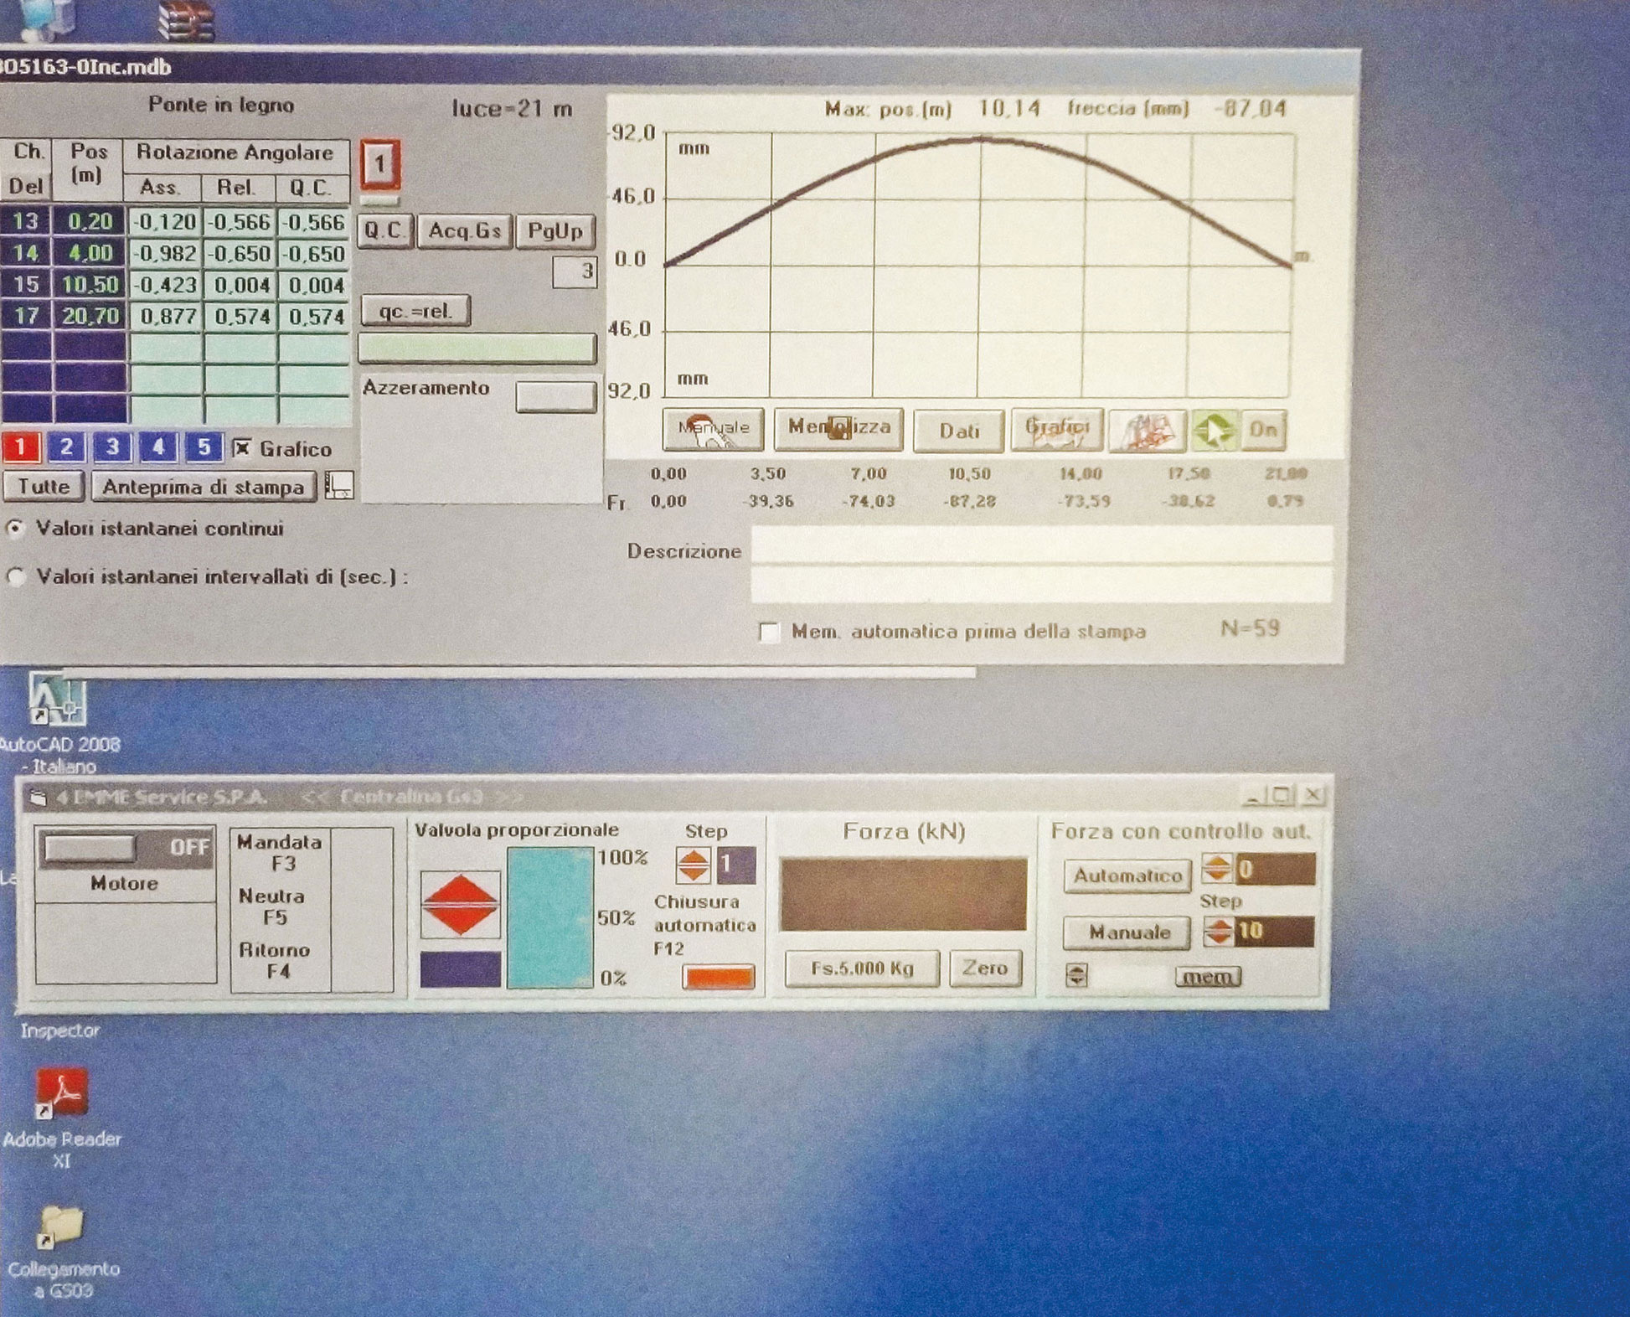Click the Zero button under Forza
This screenshot has width=1630, height=1317.
[x=984, y=968]
